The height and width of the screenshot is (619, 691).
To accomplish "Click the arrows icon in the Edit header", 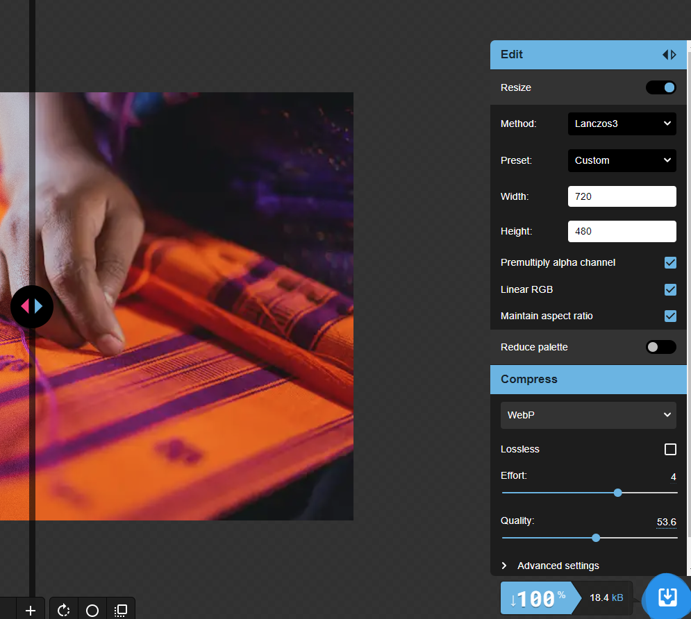I will pos(669,54).
